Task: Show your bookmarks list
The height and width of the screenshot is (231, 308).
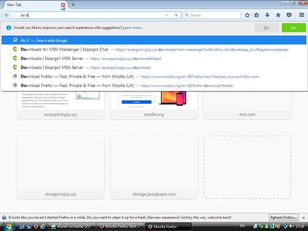Action: click(257, 15)
